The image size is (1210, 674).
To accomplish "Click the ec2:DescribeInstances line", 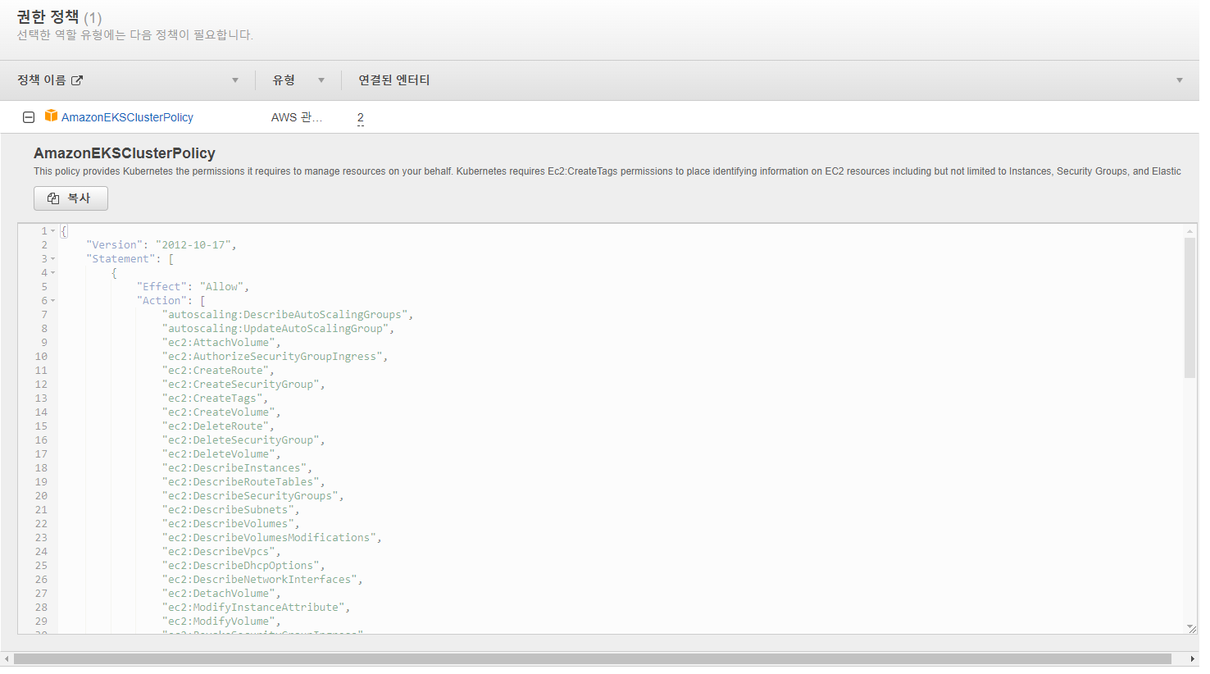I will [237, 468].
